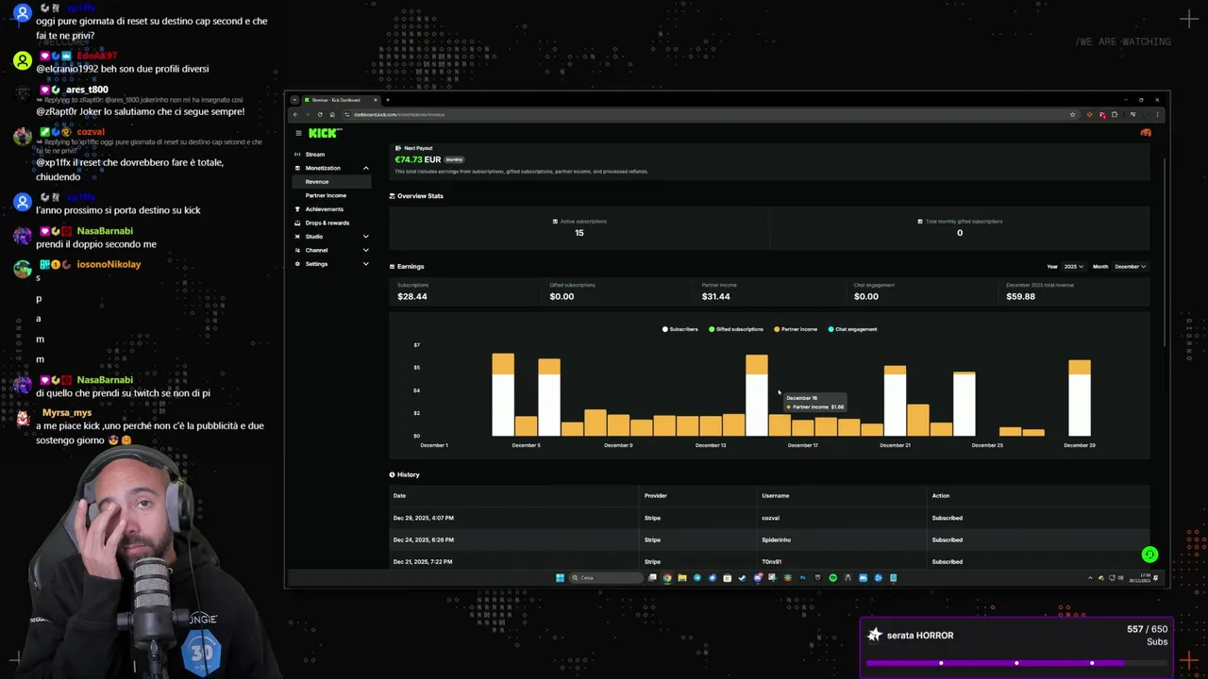
Task: Expand the Channel sidebar section
Action: 365,250
